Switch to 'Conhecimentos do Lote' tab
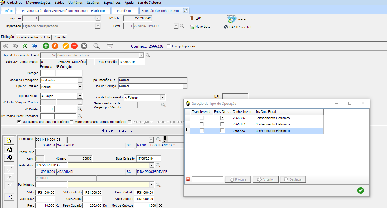387x208 pixels. click(x=34, y=37)
